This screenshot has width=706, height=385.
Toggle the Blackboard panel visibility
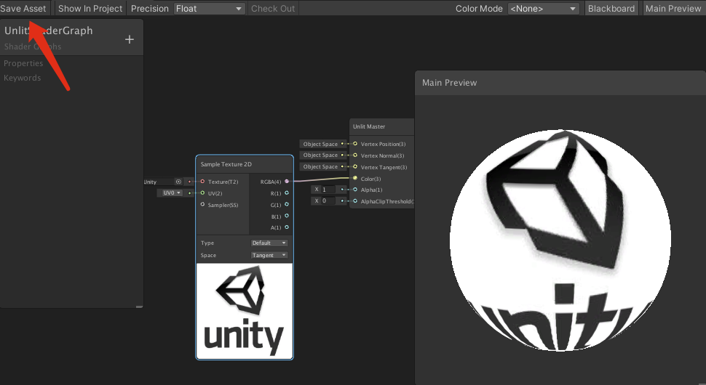coord(611,9)
